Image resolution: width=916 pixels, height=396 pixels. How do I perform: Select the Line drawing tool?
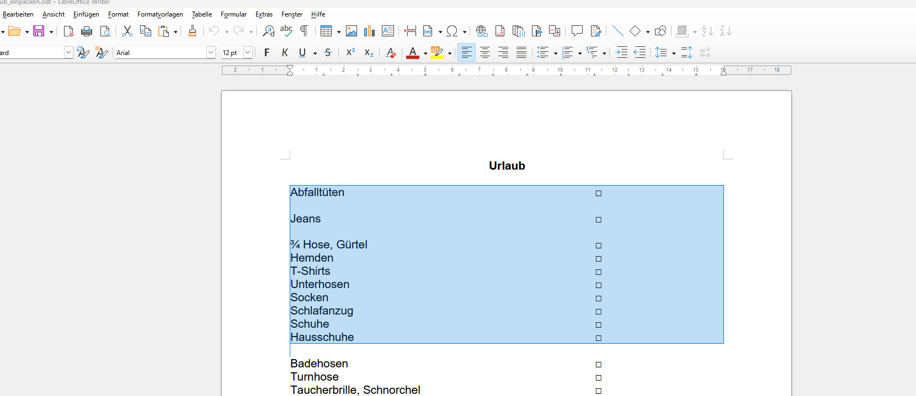pos(618,31)
